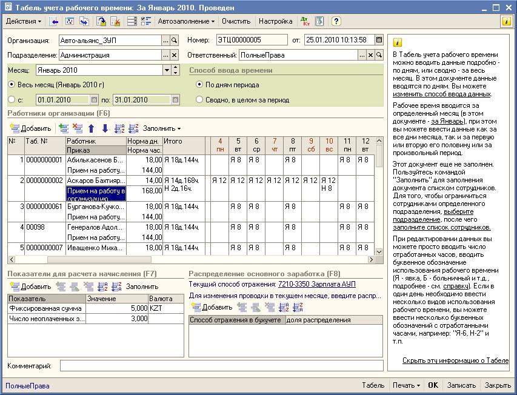
Task: Delete row icon in employees table toolbar
Action: pyautogui.click(x=77, y=128)
